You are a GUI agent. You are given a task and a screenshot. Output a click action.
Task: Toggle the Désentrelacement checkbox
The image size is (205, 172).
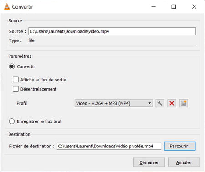coord(15,89)
